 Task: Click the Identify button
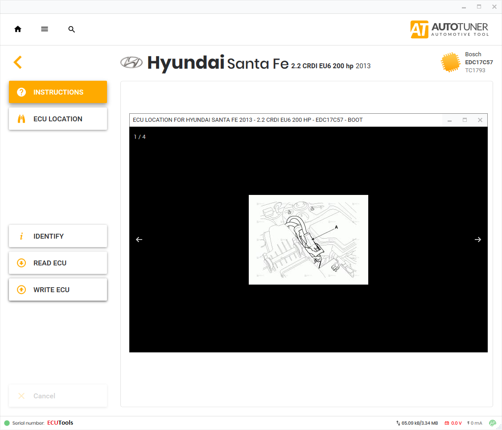[58, 236]
